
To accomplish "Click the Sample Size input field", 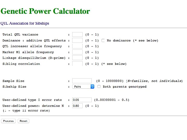I will click(82, 81).
